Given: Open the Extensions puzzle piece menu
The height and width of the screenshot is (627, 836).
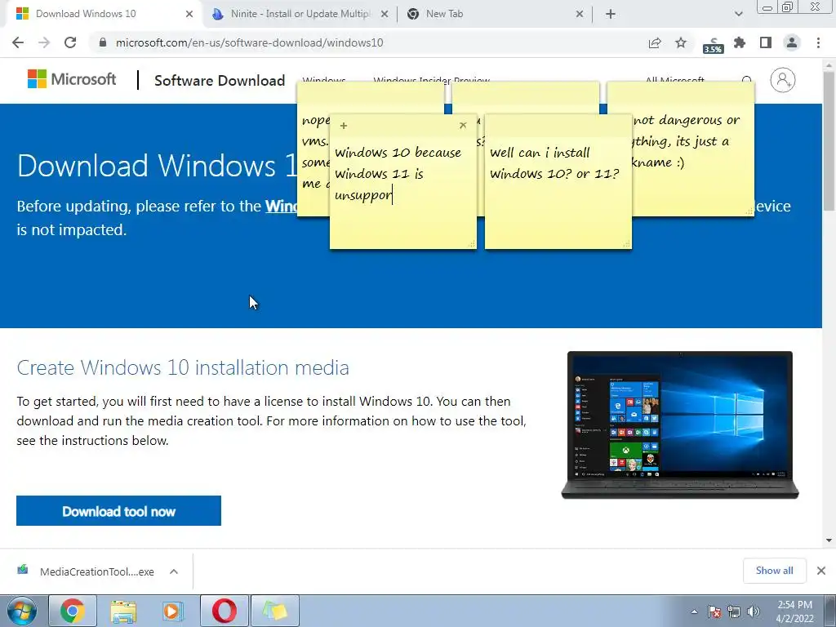Looking at the screenshot, I should tap(740, 42).
